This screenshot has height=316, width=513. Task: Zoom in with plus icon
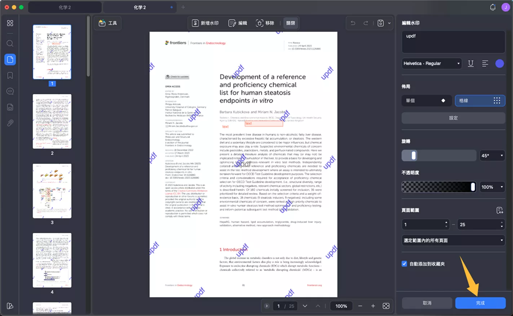[373, 306]
